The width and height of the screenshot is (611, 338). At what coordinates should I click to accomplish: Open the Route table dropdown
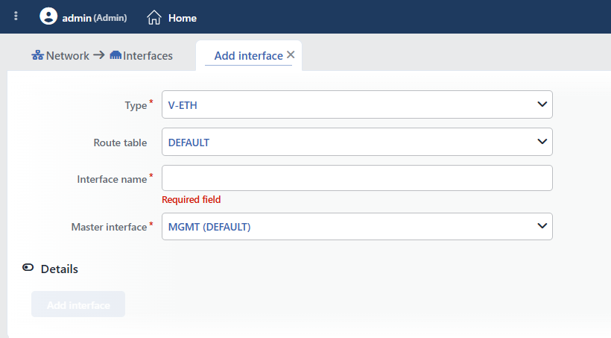[357, 142]
